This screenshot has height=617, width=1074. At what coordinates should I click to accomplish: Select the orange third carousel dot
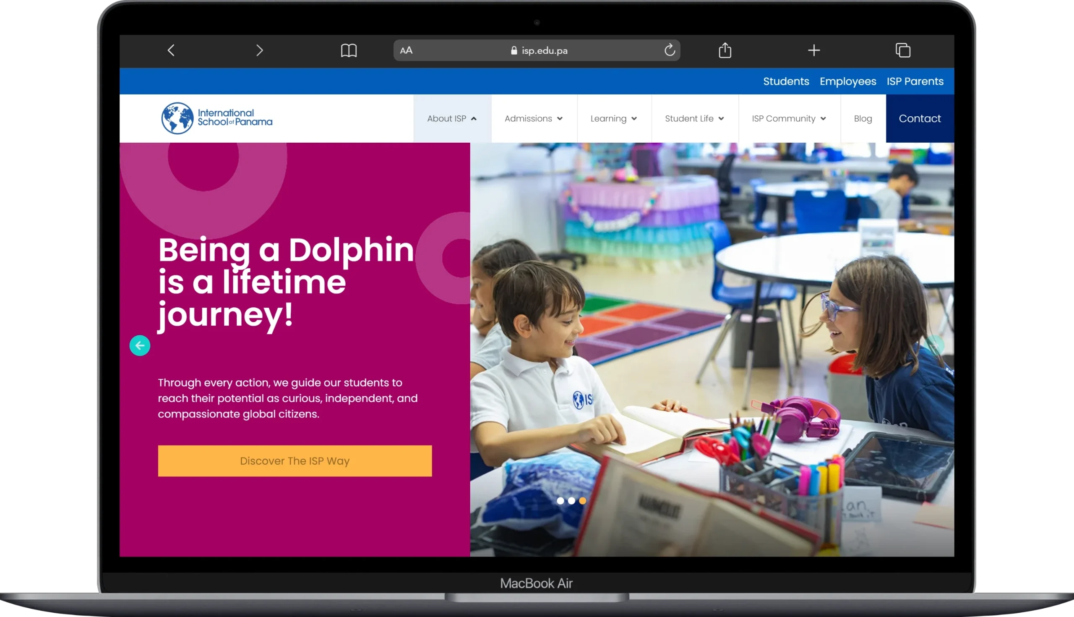click(x=583, y=501)
